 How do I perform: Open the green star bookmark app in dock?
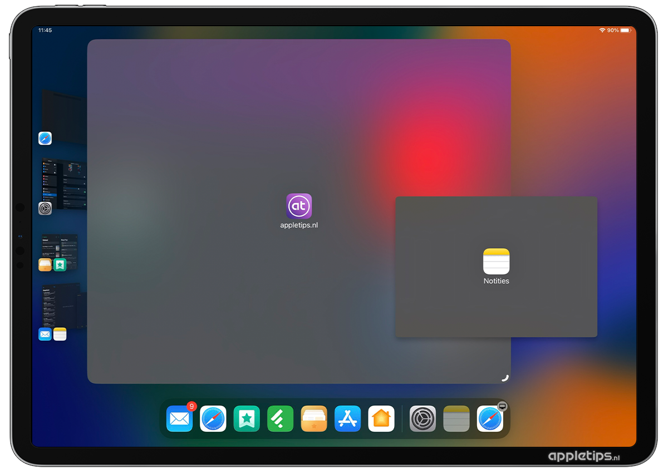tap(247, 419)
